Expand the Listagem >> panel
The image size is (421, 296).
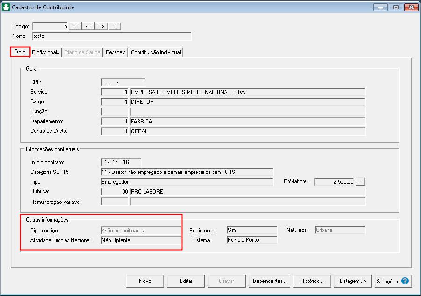pos(353,281)
